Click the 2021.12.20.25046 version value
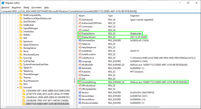This screenshot has height=109, width=201. point(138,37)
